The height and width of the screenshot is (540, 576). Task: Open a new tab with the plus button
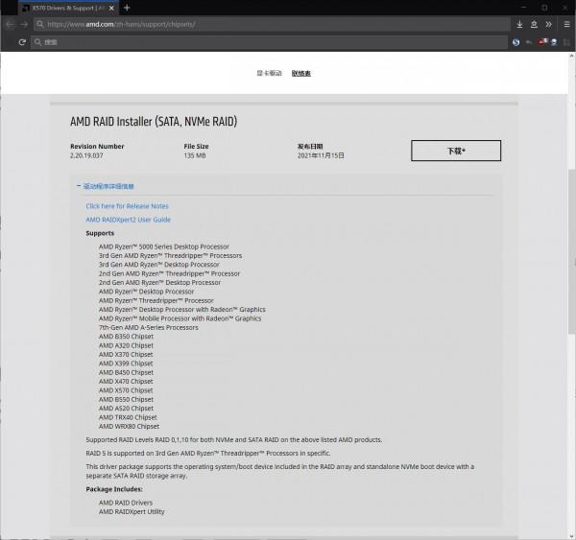pyautogui.click(x=127, y=8)
